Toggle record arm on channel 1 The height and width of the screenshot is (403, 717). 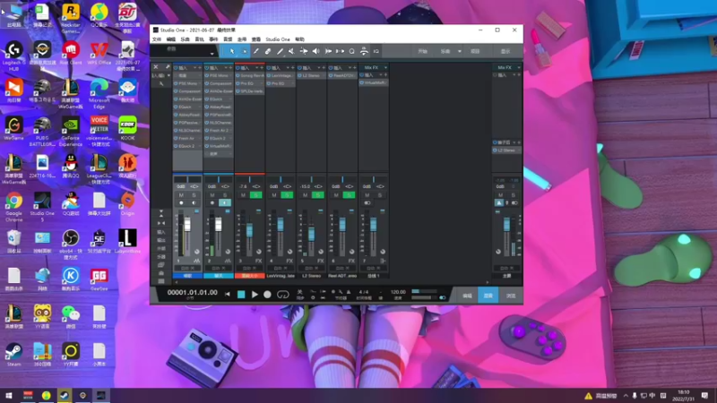click(181, 203)
